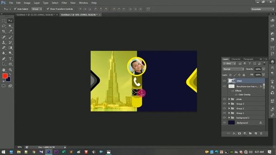Select the Move tool

point(10,21)
